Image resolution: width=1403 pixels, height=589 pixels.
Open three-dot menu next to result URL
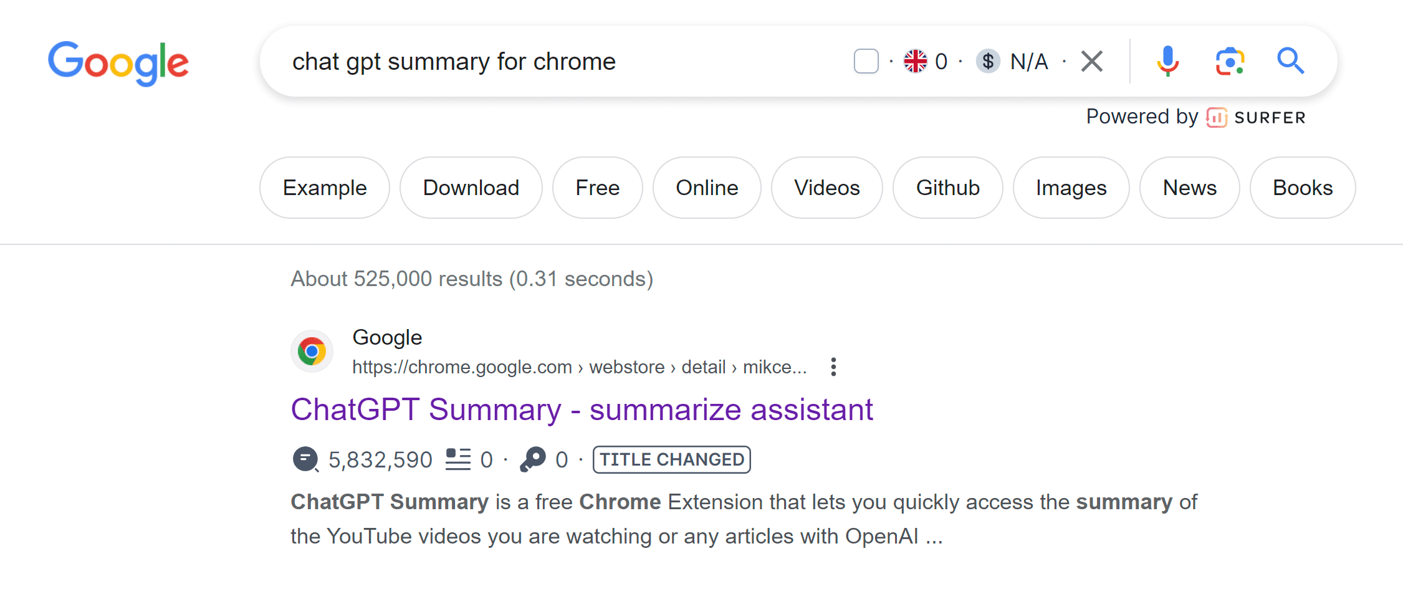pyautogui.click(x=833, y=367)
